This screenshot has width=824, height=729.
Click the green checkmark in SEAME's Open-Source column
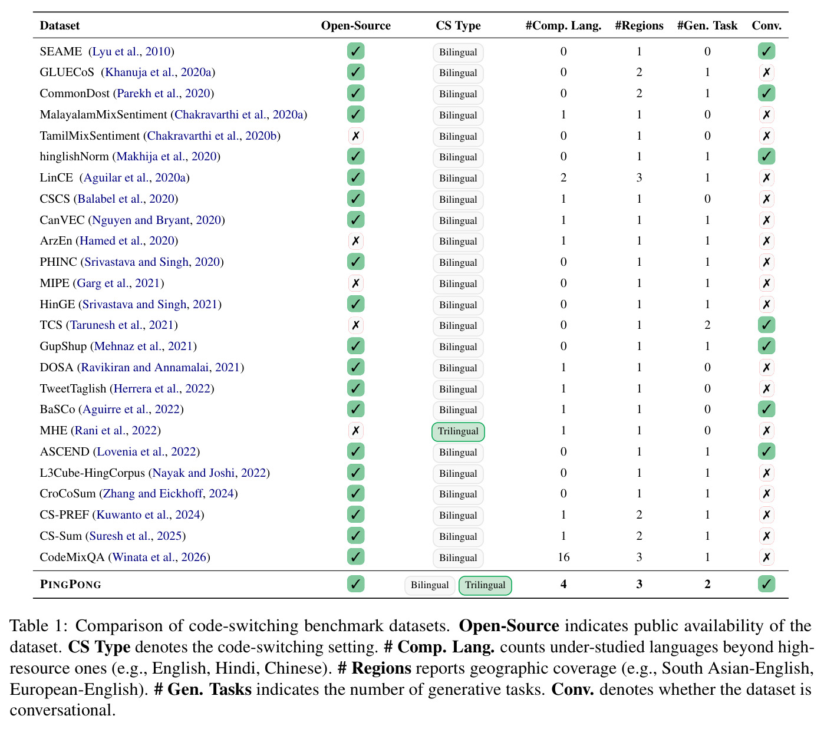[x=356, y=51]
